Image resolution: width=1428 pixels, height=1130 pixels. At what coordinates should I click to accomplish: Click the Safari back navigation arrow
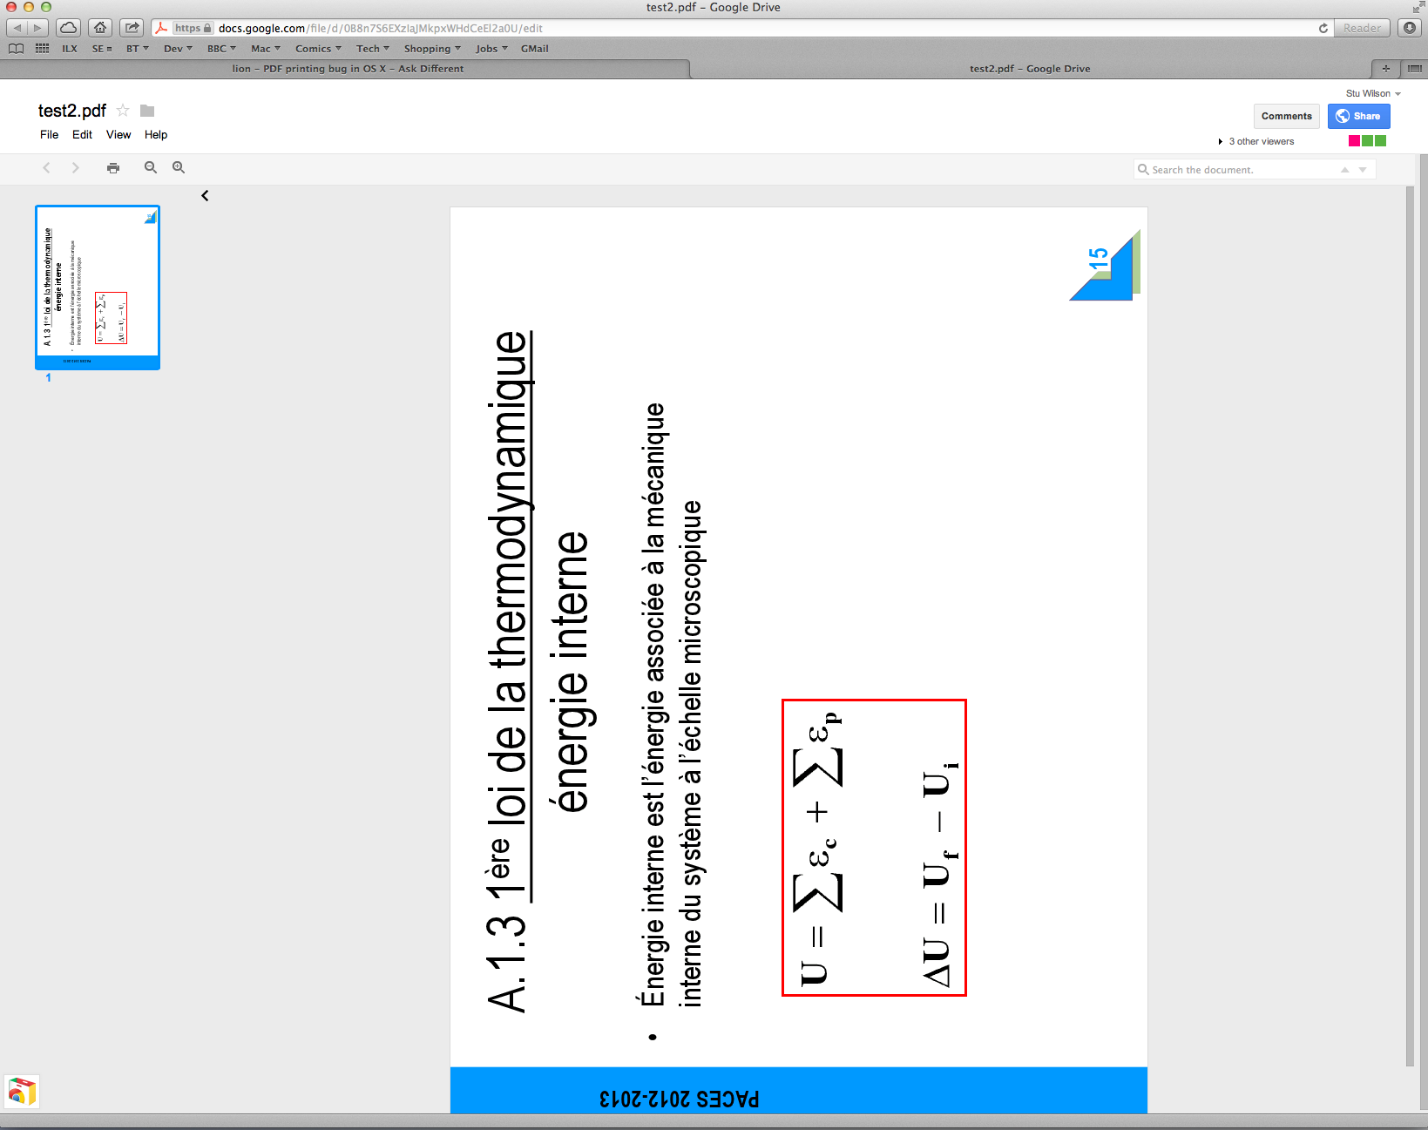click(x=17, y=28)
